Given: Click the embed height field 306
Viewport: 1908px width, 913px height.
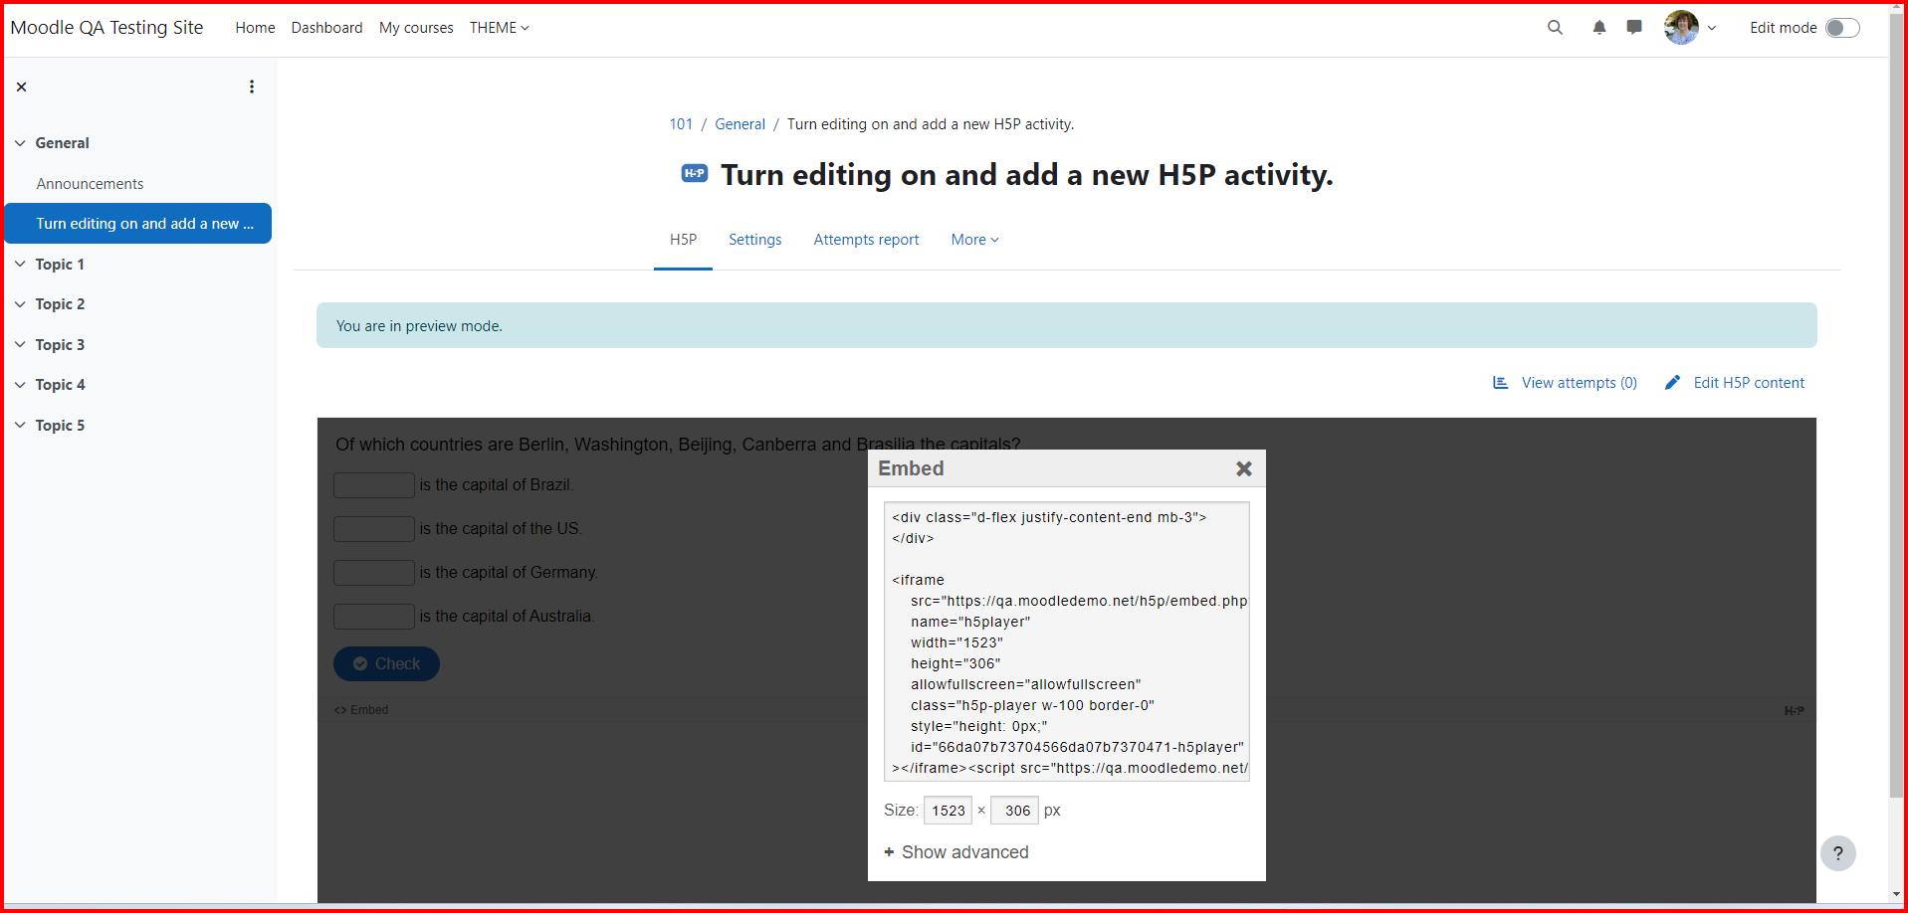Looking at the screenshot, I should 1015,811.
